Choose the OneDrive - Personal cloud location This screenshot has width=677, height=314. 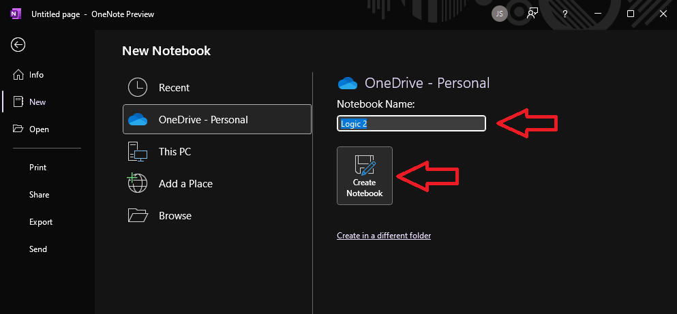[138, 120]
